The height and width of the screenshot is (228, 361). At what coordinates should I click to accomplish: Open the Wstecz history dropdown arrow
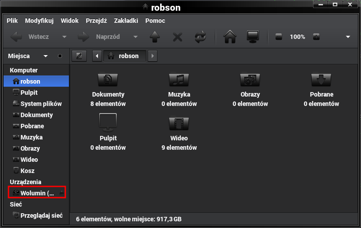64,37
